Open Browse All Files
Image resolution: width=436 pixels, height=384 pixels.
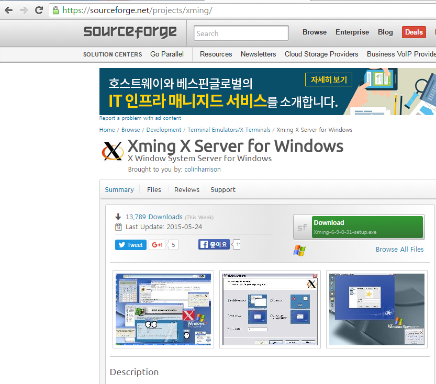pyautogui.click(x=399, y=249)
